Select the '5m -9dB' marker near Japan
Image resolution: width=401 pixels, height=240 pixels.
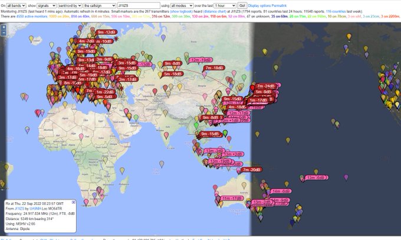tap(264, 92)
